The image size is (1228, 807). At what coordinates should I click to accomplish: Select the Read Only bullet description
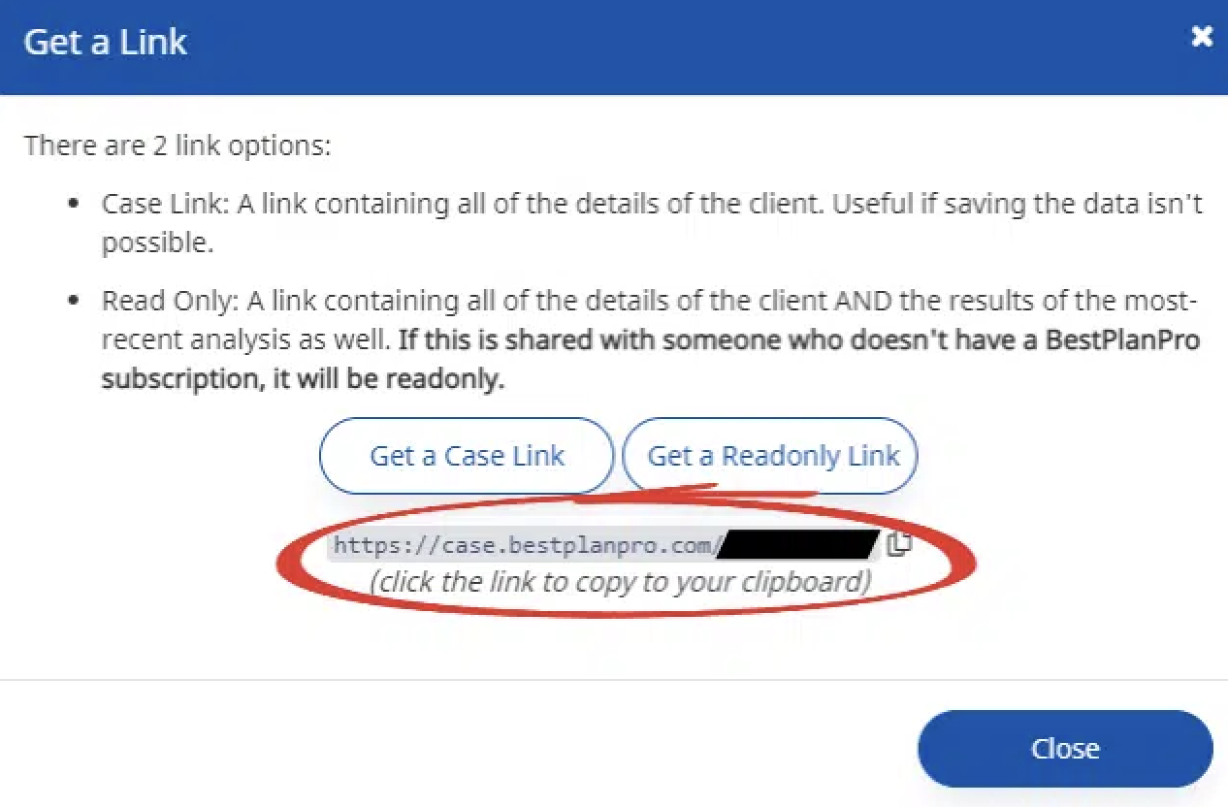pos(650,302)
